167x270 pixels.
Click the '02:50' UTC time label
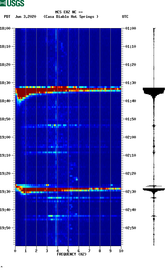click(x=131, y=228)
